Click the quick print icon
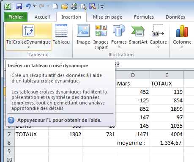Image resolution: width=194 pixels, height=162 pixels. [74, 6]
